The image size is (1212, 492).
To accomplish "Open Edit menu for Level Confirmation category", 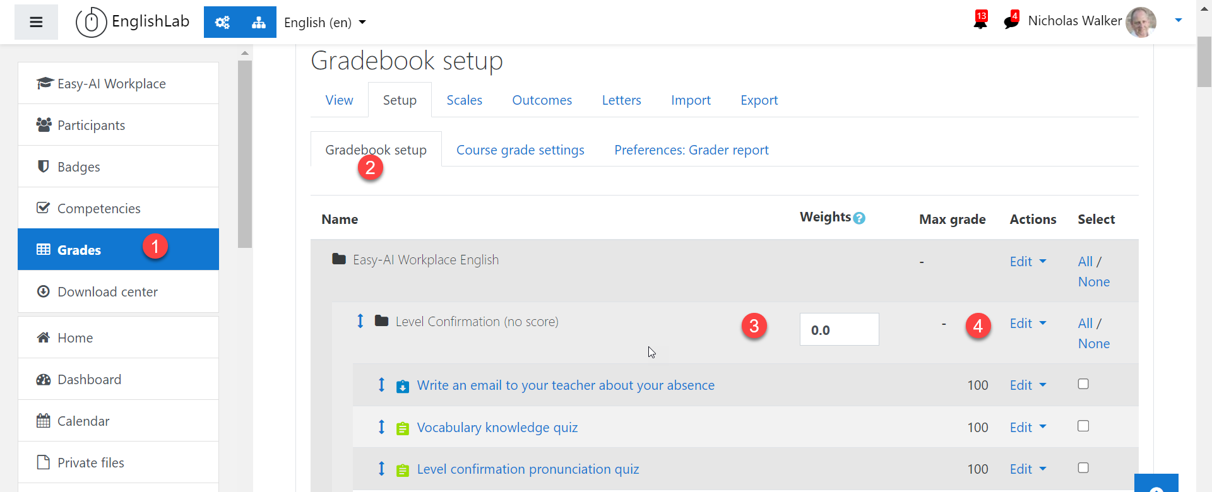I will click(x=1028, y=323).
